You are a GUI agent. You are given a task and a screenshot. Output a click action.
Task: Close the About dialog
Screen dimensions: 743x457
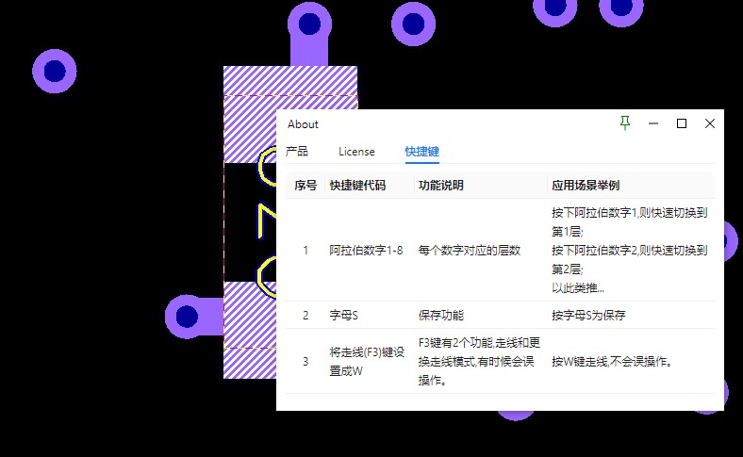coord(710,123)
